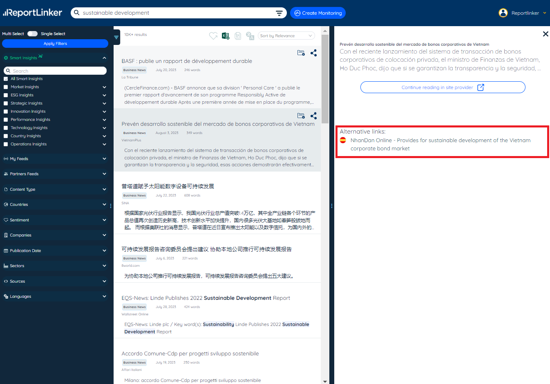Image resolution: width=550 pixels, height=384 pixels.
Task: Tick the Market Insights checkbox
Action: (6, 87)
